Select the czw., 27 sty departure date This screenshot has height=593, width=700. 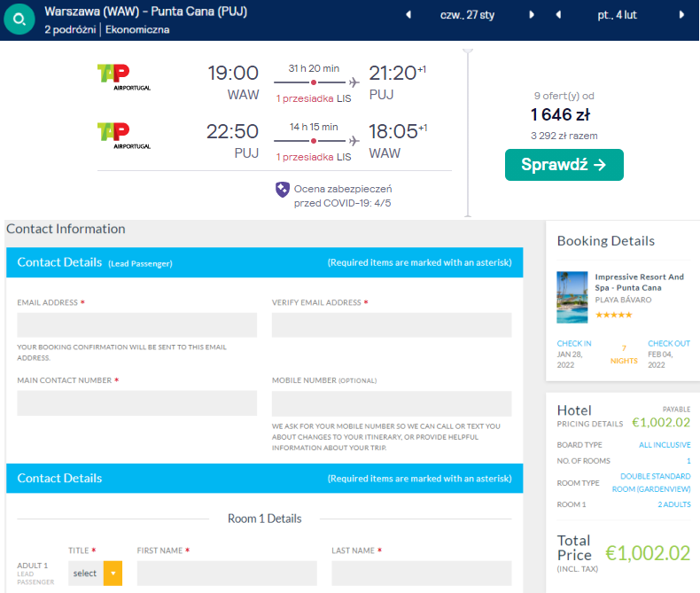tap(469, 15)
